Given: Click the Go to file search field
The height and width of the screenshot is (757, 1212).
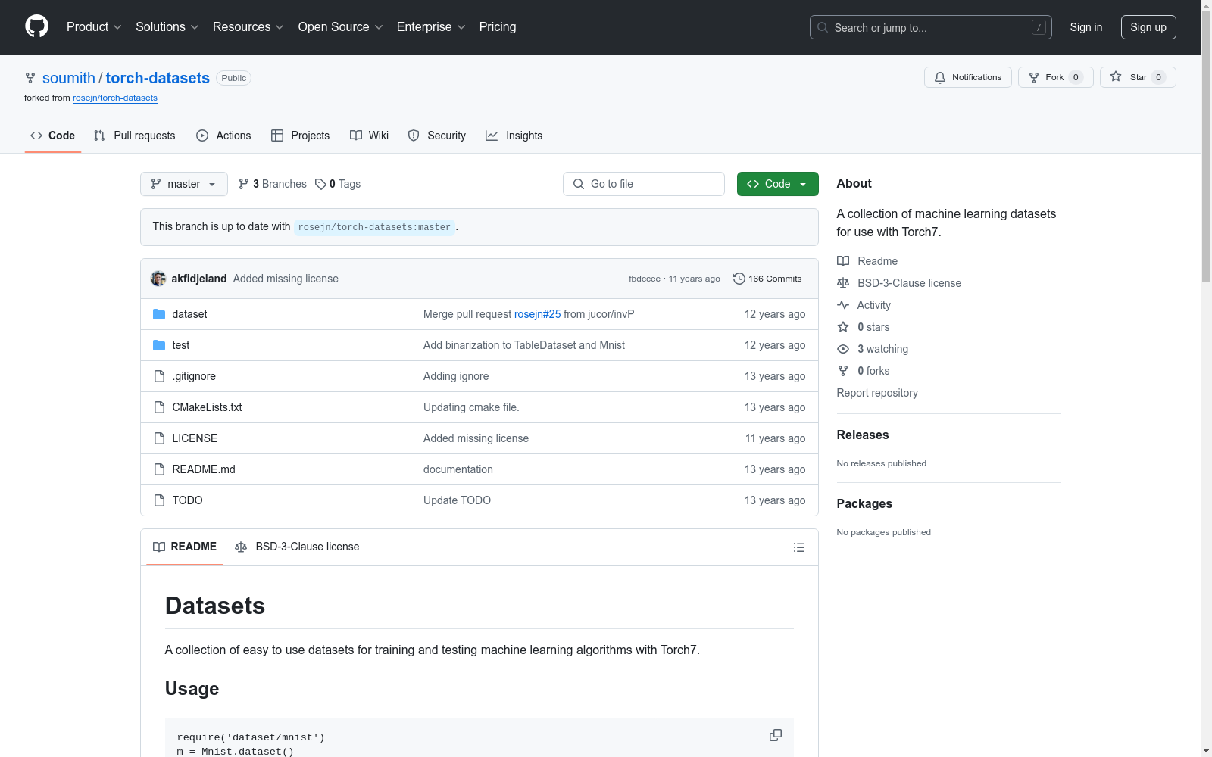Looking at the screenshot, I should pos(644,184).
